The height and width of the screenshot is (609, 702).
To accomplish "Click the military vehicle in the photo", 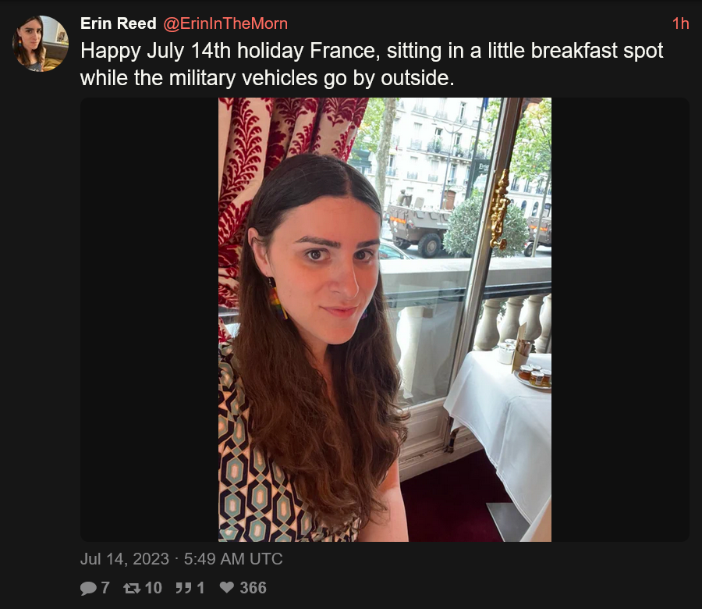I will 417,230.
